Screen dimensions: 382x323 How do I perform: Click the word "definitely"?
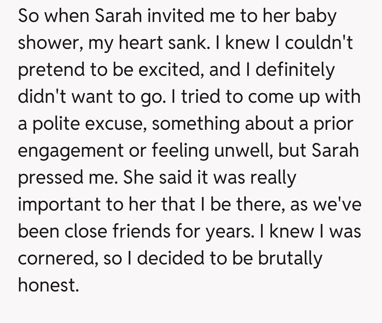coord(295,70)
